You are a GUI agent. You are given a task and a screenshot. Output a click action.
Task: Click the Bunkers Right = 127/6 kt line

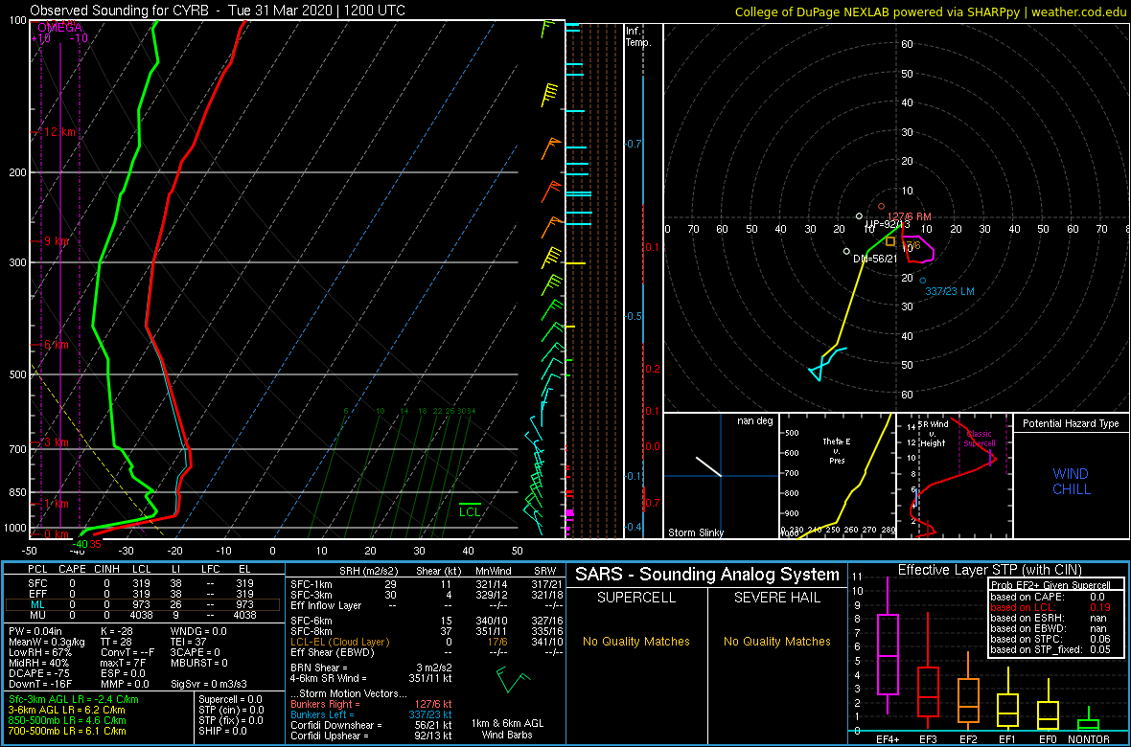pos(372,704)
